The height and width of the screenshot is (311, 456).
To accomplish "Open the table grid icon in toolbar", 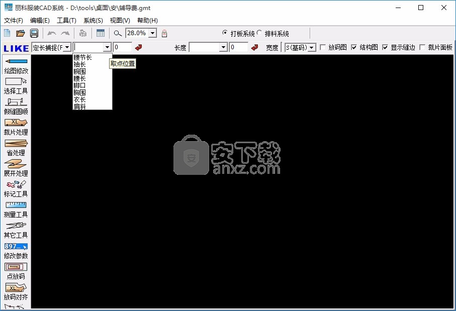I will pyautogui.click(x=101, y=33).
